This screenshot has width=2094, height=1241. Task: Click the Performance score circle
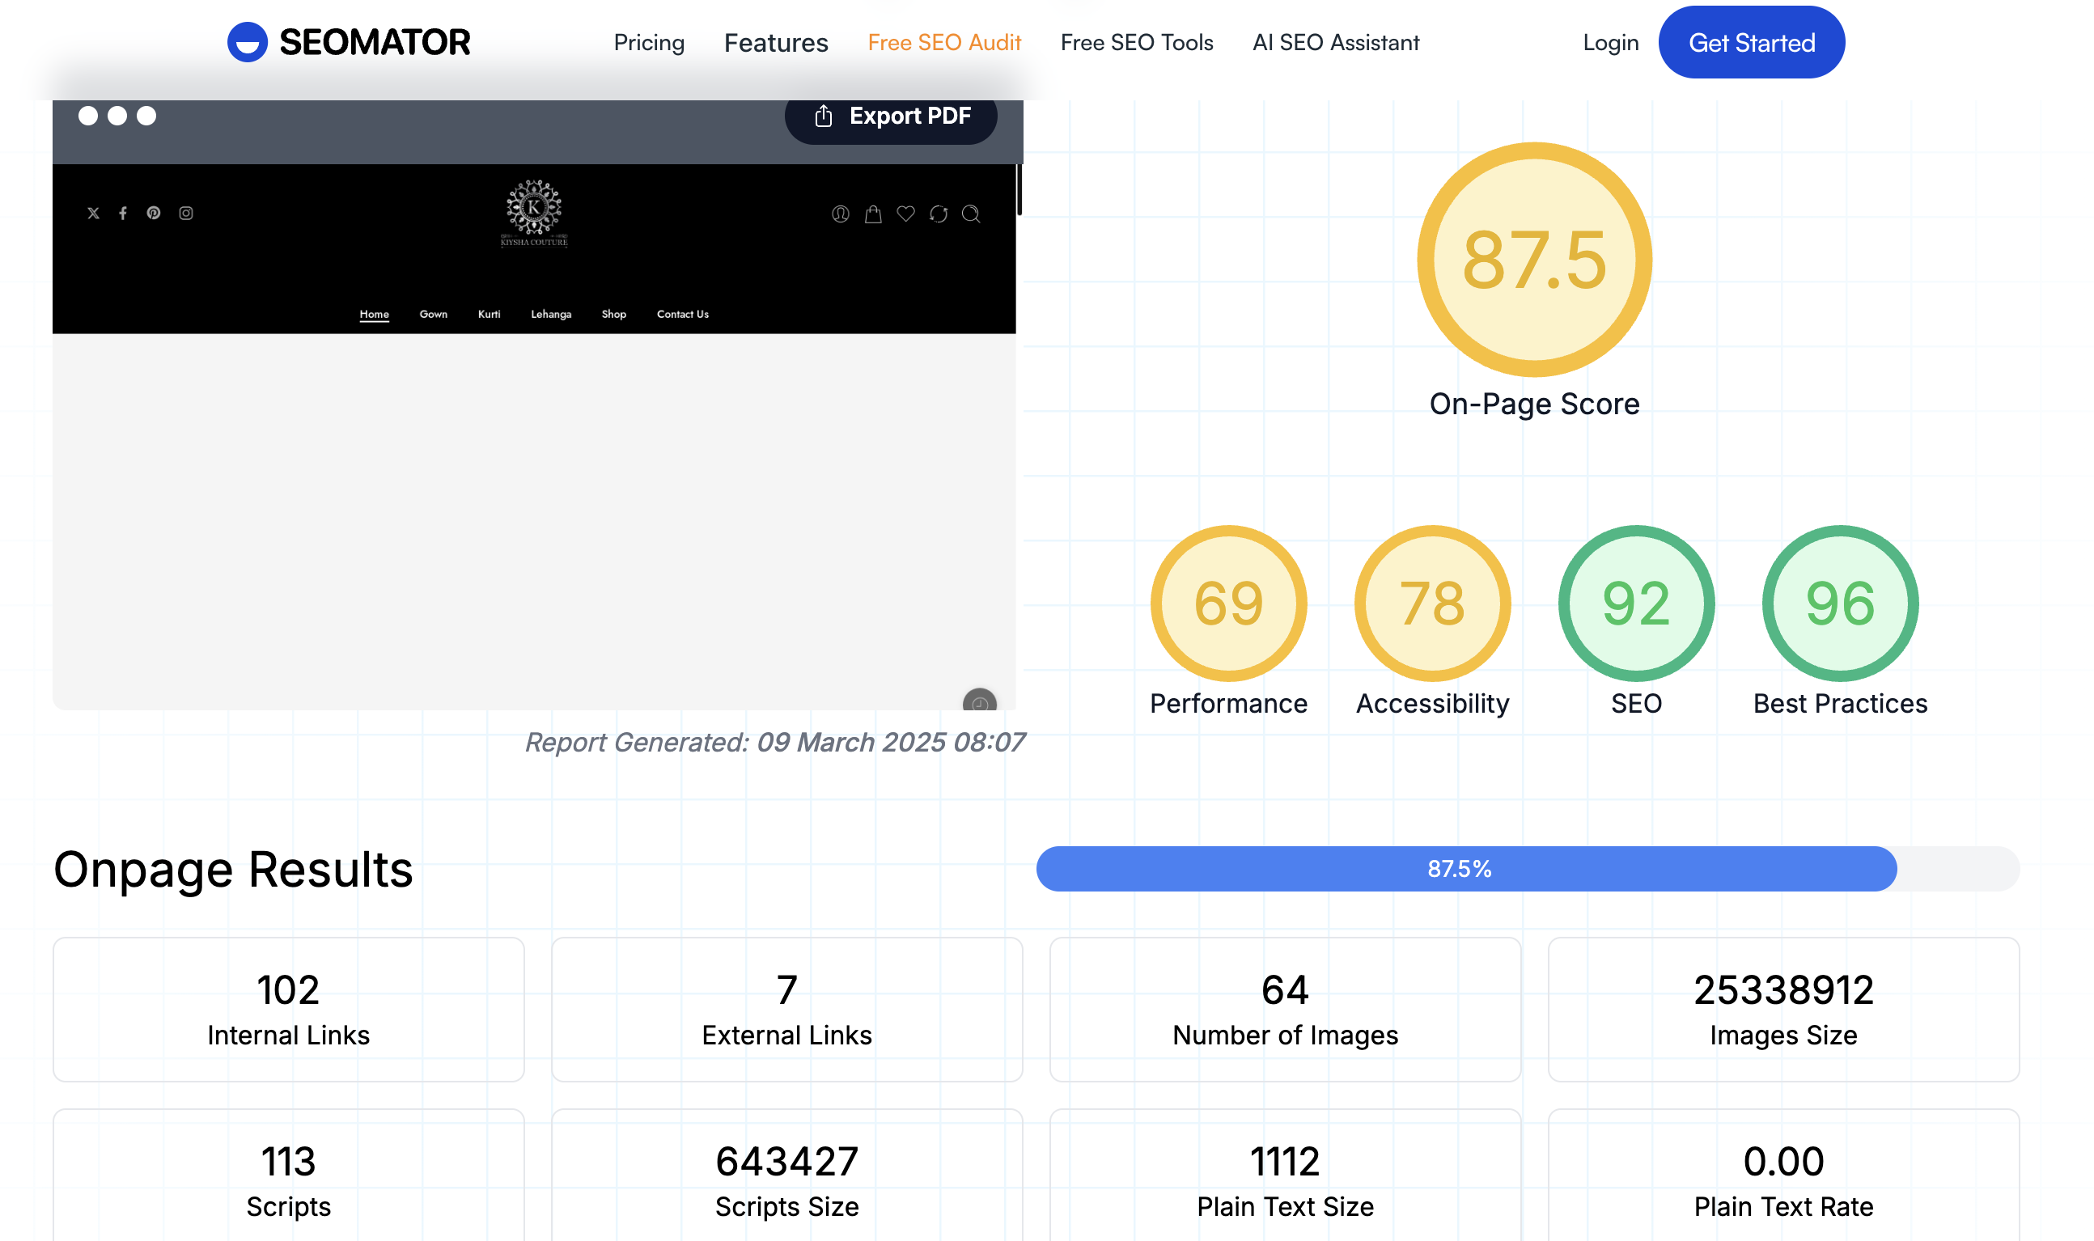coord(1227,603)
